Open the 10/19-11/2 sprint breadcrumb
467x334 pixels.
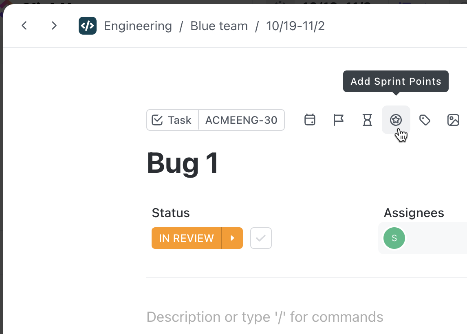click(295, 26)
